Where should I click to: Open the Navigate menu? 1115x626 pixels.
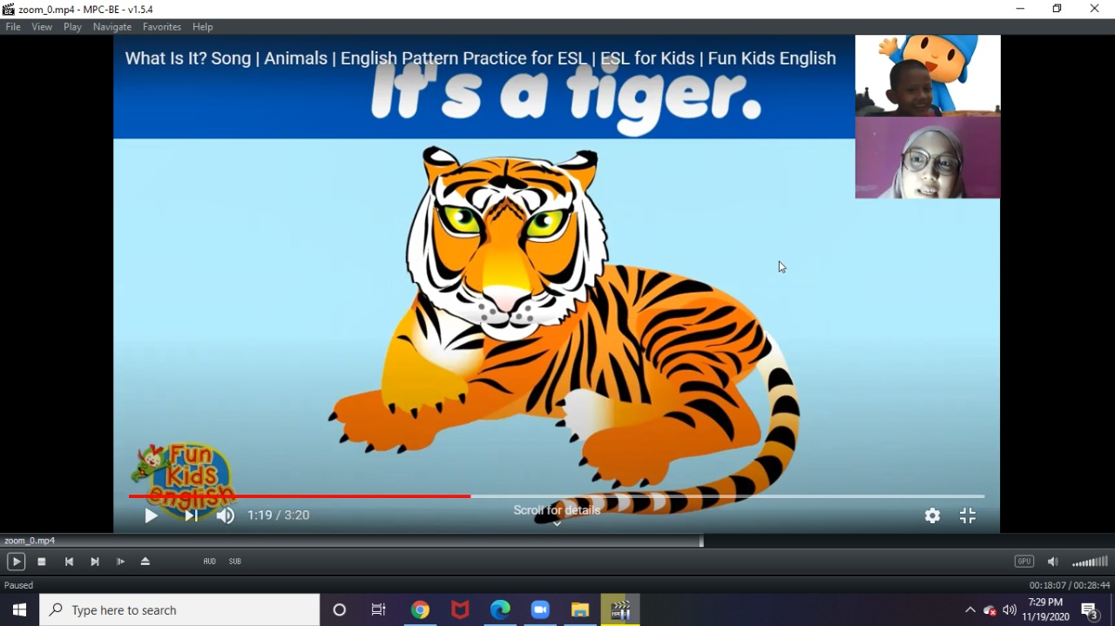pyautogui.click(x=111, y=27)
